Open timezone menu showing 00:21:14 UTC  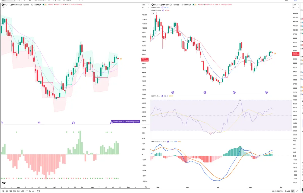tap(278, 191)
